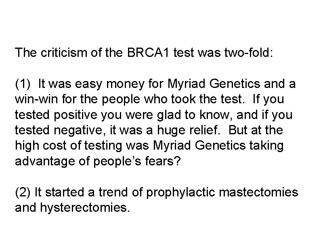
Task: Click the word "criticism" in the first line
Action: click(x=56, y=52)
